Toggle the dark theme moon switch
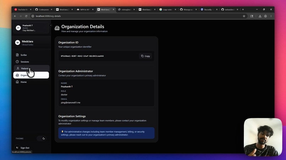Screen dimensions: 286x160 [42, 138]
